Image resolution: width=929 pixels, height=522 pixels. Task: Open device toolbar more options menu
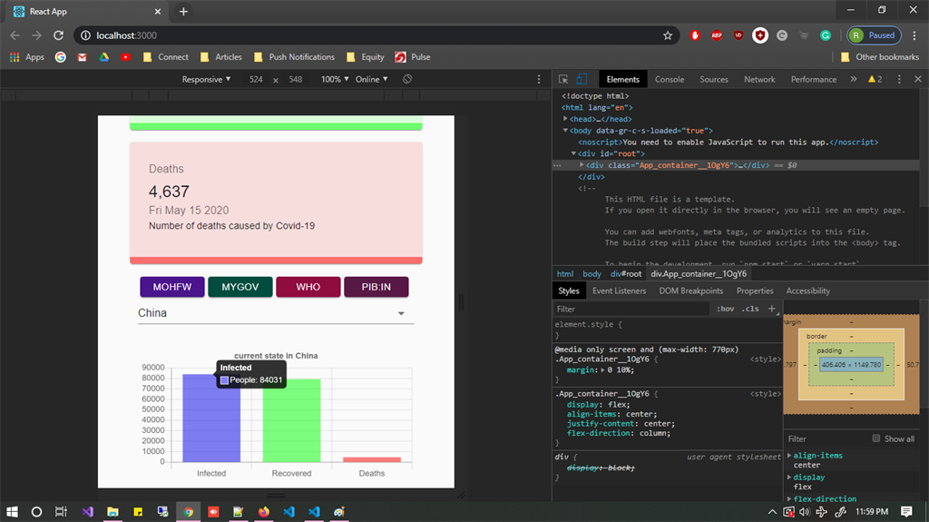[539, 79]
